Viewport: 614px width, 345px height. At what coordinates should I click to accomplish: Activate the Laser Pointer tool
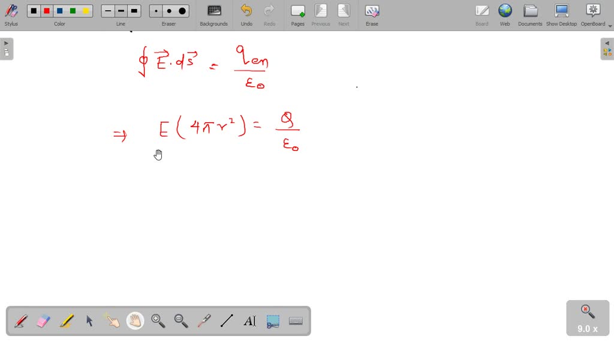(x=204, y=320)
